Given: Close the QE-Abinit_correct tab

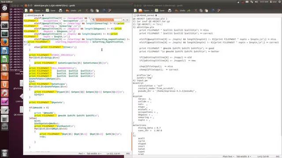Looking at the screenshot, I should pos(156,15).
